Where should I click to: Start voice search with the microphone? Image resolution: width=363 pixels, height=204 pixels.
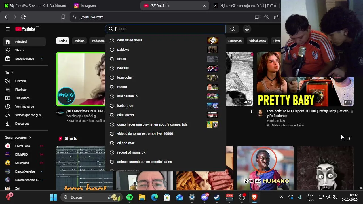coord(247,29)
